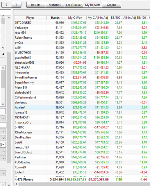Click the black down-arrow icon in left panel
Image resolution: width=150 pixels, height=186 pixels.
pyautogui.click(x=3, y=54)
